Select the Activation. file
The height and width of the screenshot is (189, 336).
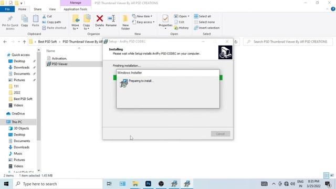pos(59,58)
